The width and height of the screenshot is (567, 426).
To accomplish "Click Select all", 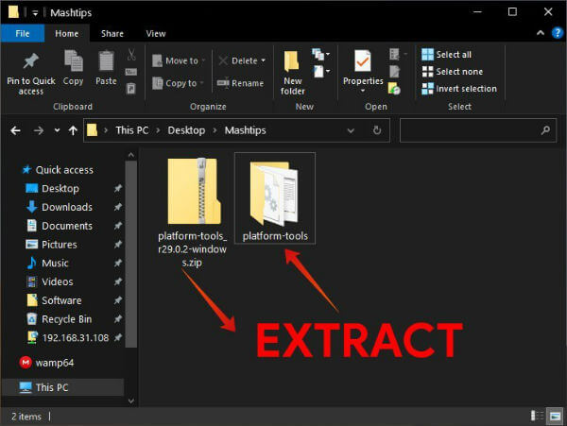I will 447,55.
